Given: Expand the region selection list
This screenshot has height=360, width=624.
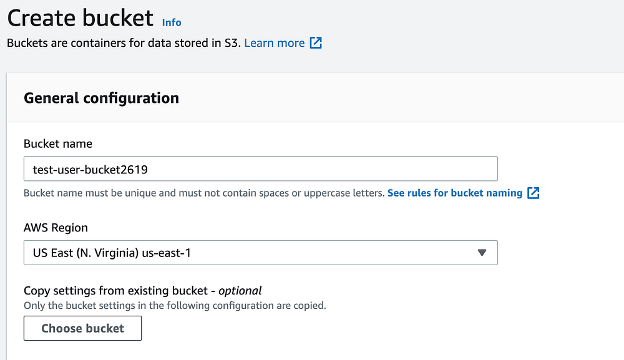Looking at the screenshot, I should (260, 253).
